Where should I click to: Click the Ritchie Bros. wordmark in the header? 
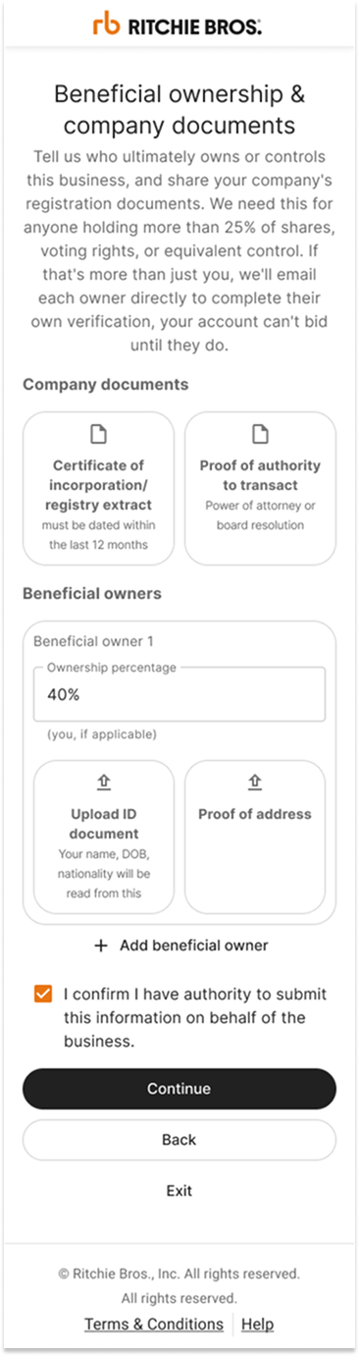tap(193, 26)
